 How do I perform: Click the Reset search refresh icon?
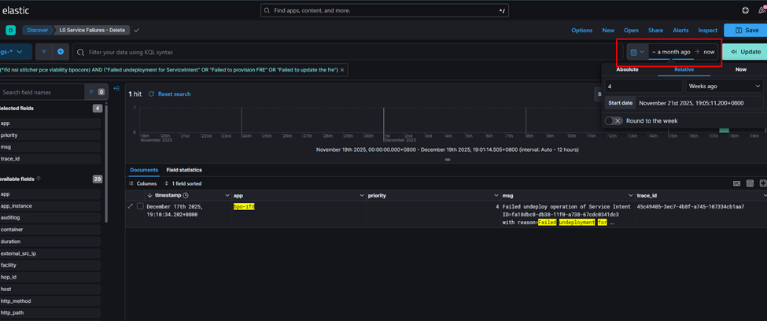[151, 94]
